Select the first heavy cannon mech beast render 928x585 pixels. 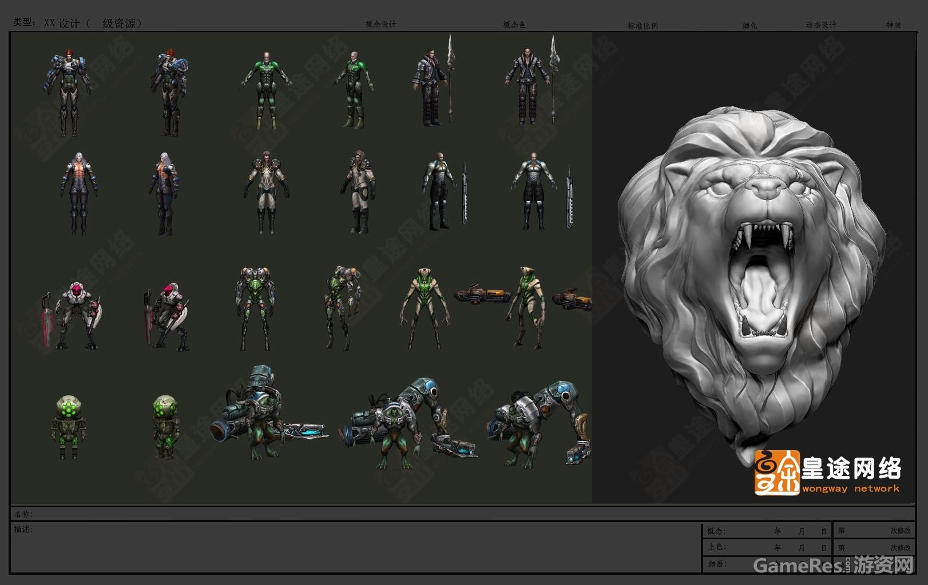269,413
